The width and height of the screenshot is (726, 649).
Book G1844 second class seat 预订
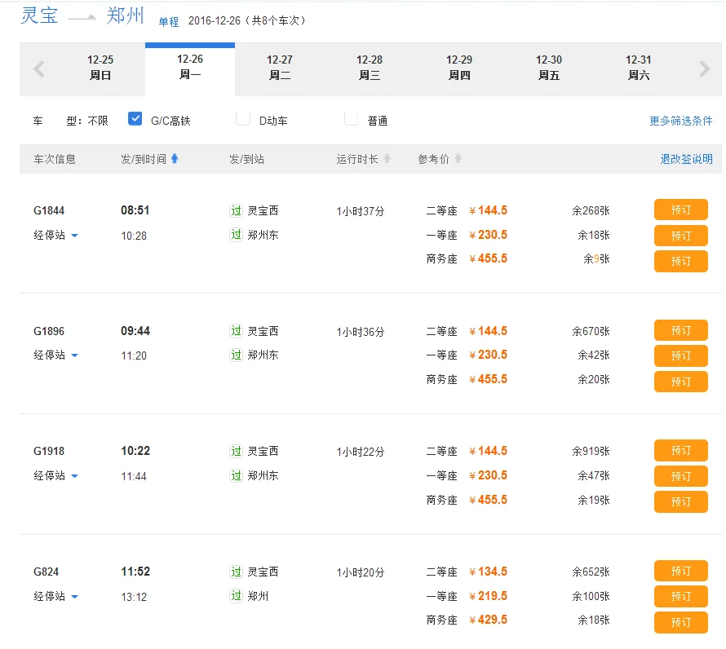[680, 210]
